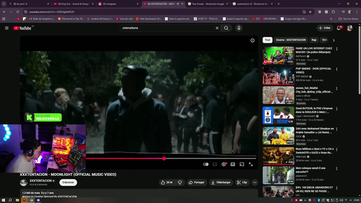The width and height of the screenshot is (361, 203).
Task: Toggle subtitles button in player
Action: tap(215, 164)
